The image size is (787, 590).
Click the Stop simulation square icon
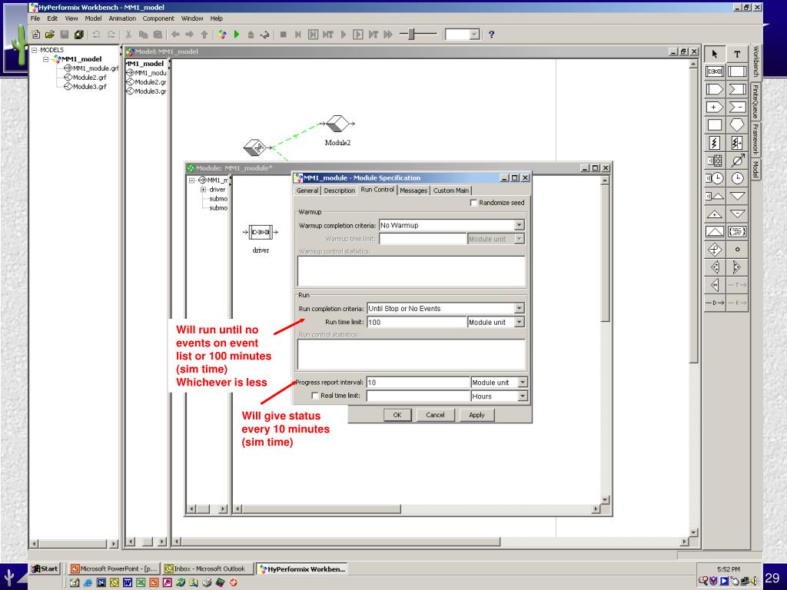[283, 34]
